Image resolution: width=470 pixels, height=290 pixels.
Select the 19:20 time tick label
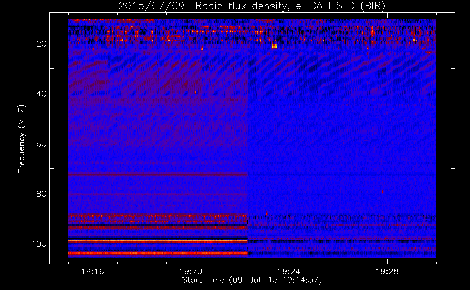click(191, 272)
